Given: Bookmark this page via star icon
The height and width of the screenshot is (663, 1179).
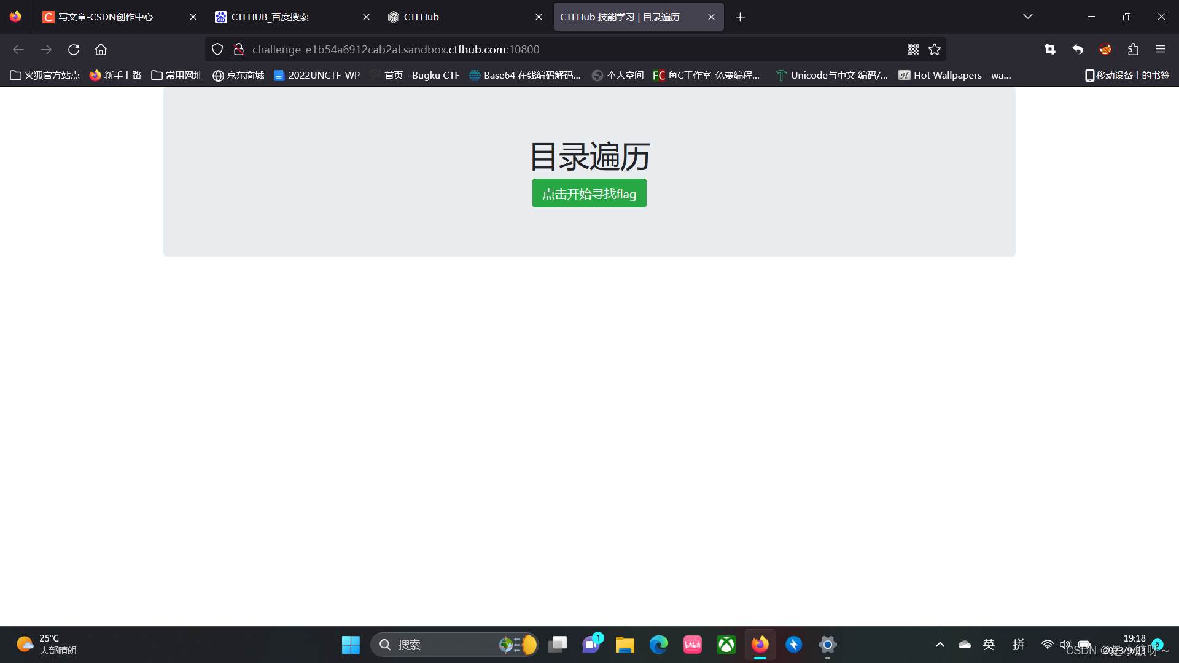Looking at the screenshot, I should pyautogui.click(x=935, y=49).
